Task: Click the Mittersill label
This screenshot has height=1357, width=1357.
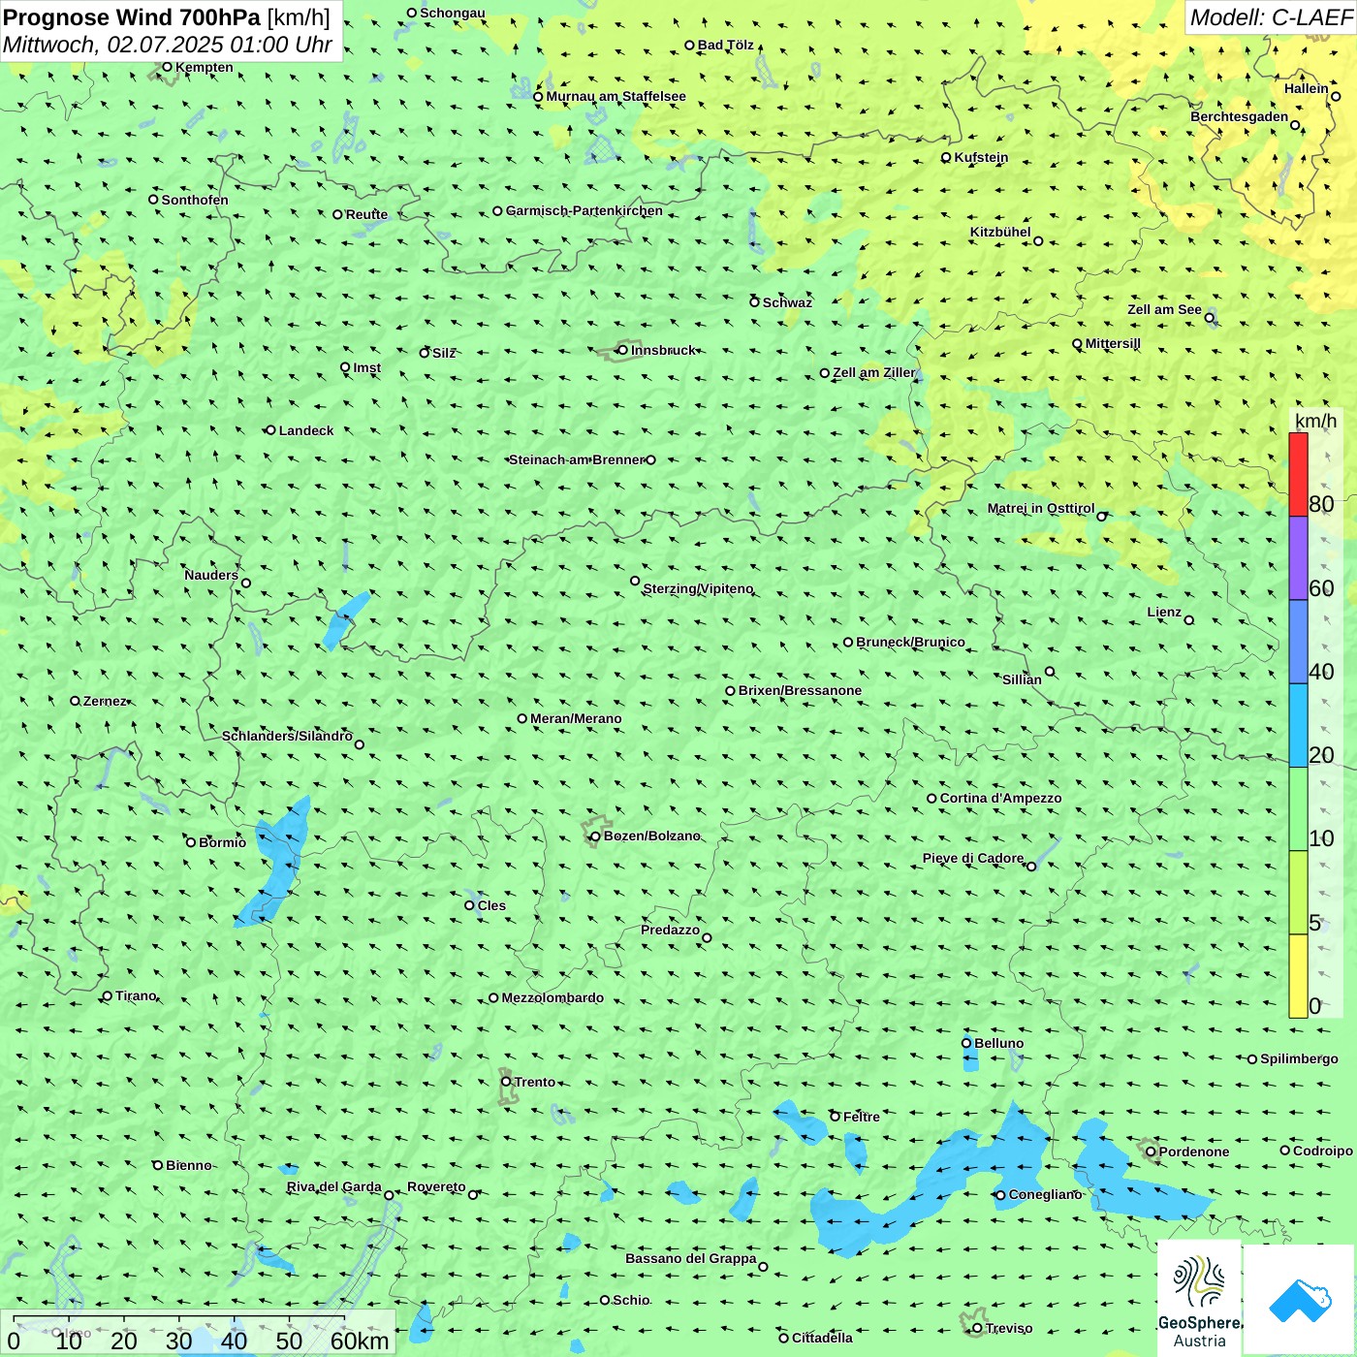Action: tap(1113, 343)
